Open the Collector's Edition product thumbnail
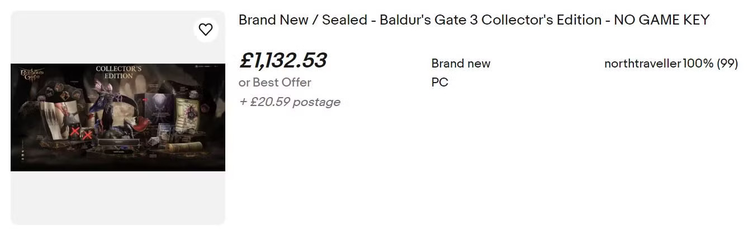The image size is (753, 231). point(118,117)
